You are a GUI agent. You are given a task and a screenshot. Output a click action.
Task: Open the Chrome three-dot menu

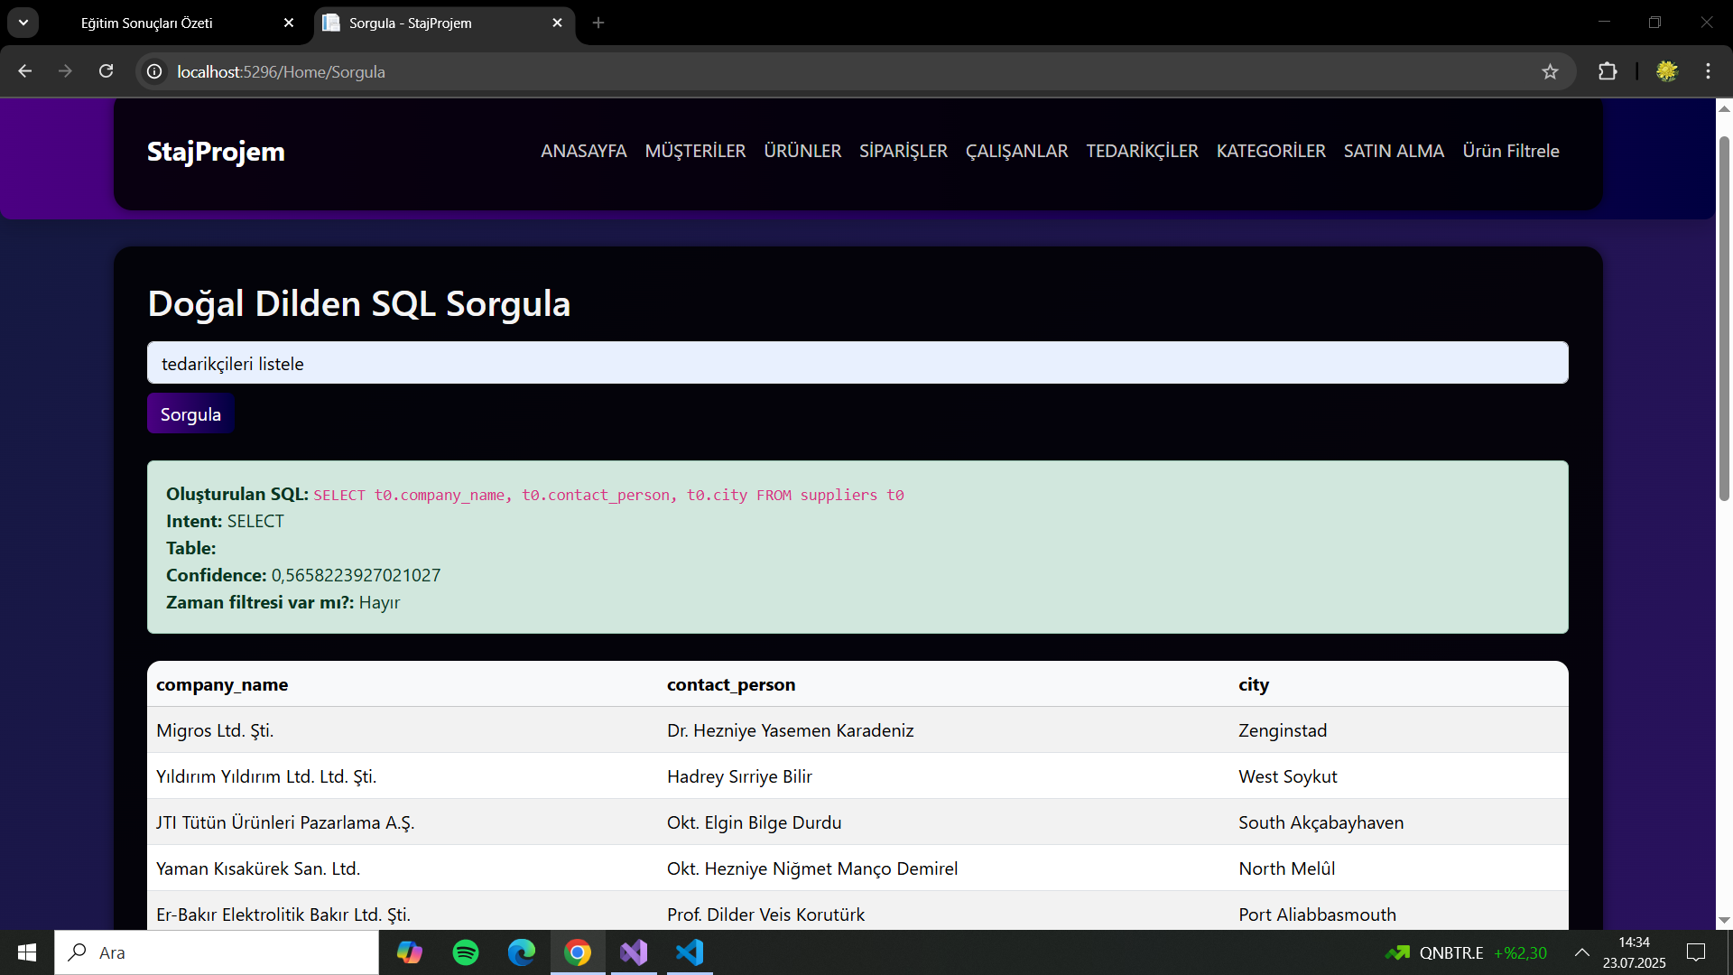point(1708,71)
